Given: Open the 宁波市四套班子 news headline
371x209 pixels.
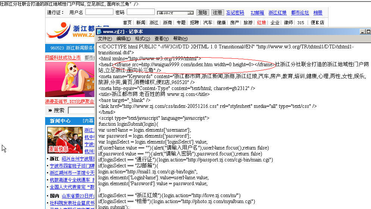Looking at the screenshot, I should [x=72, y=166].
